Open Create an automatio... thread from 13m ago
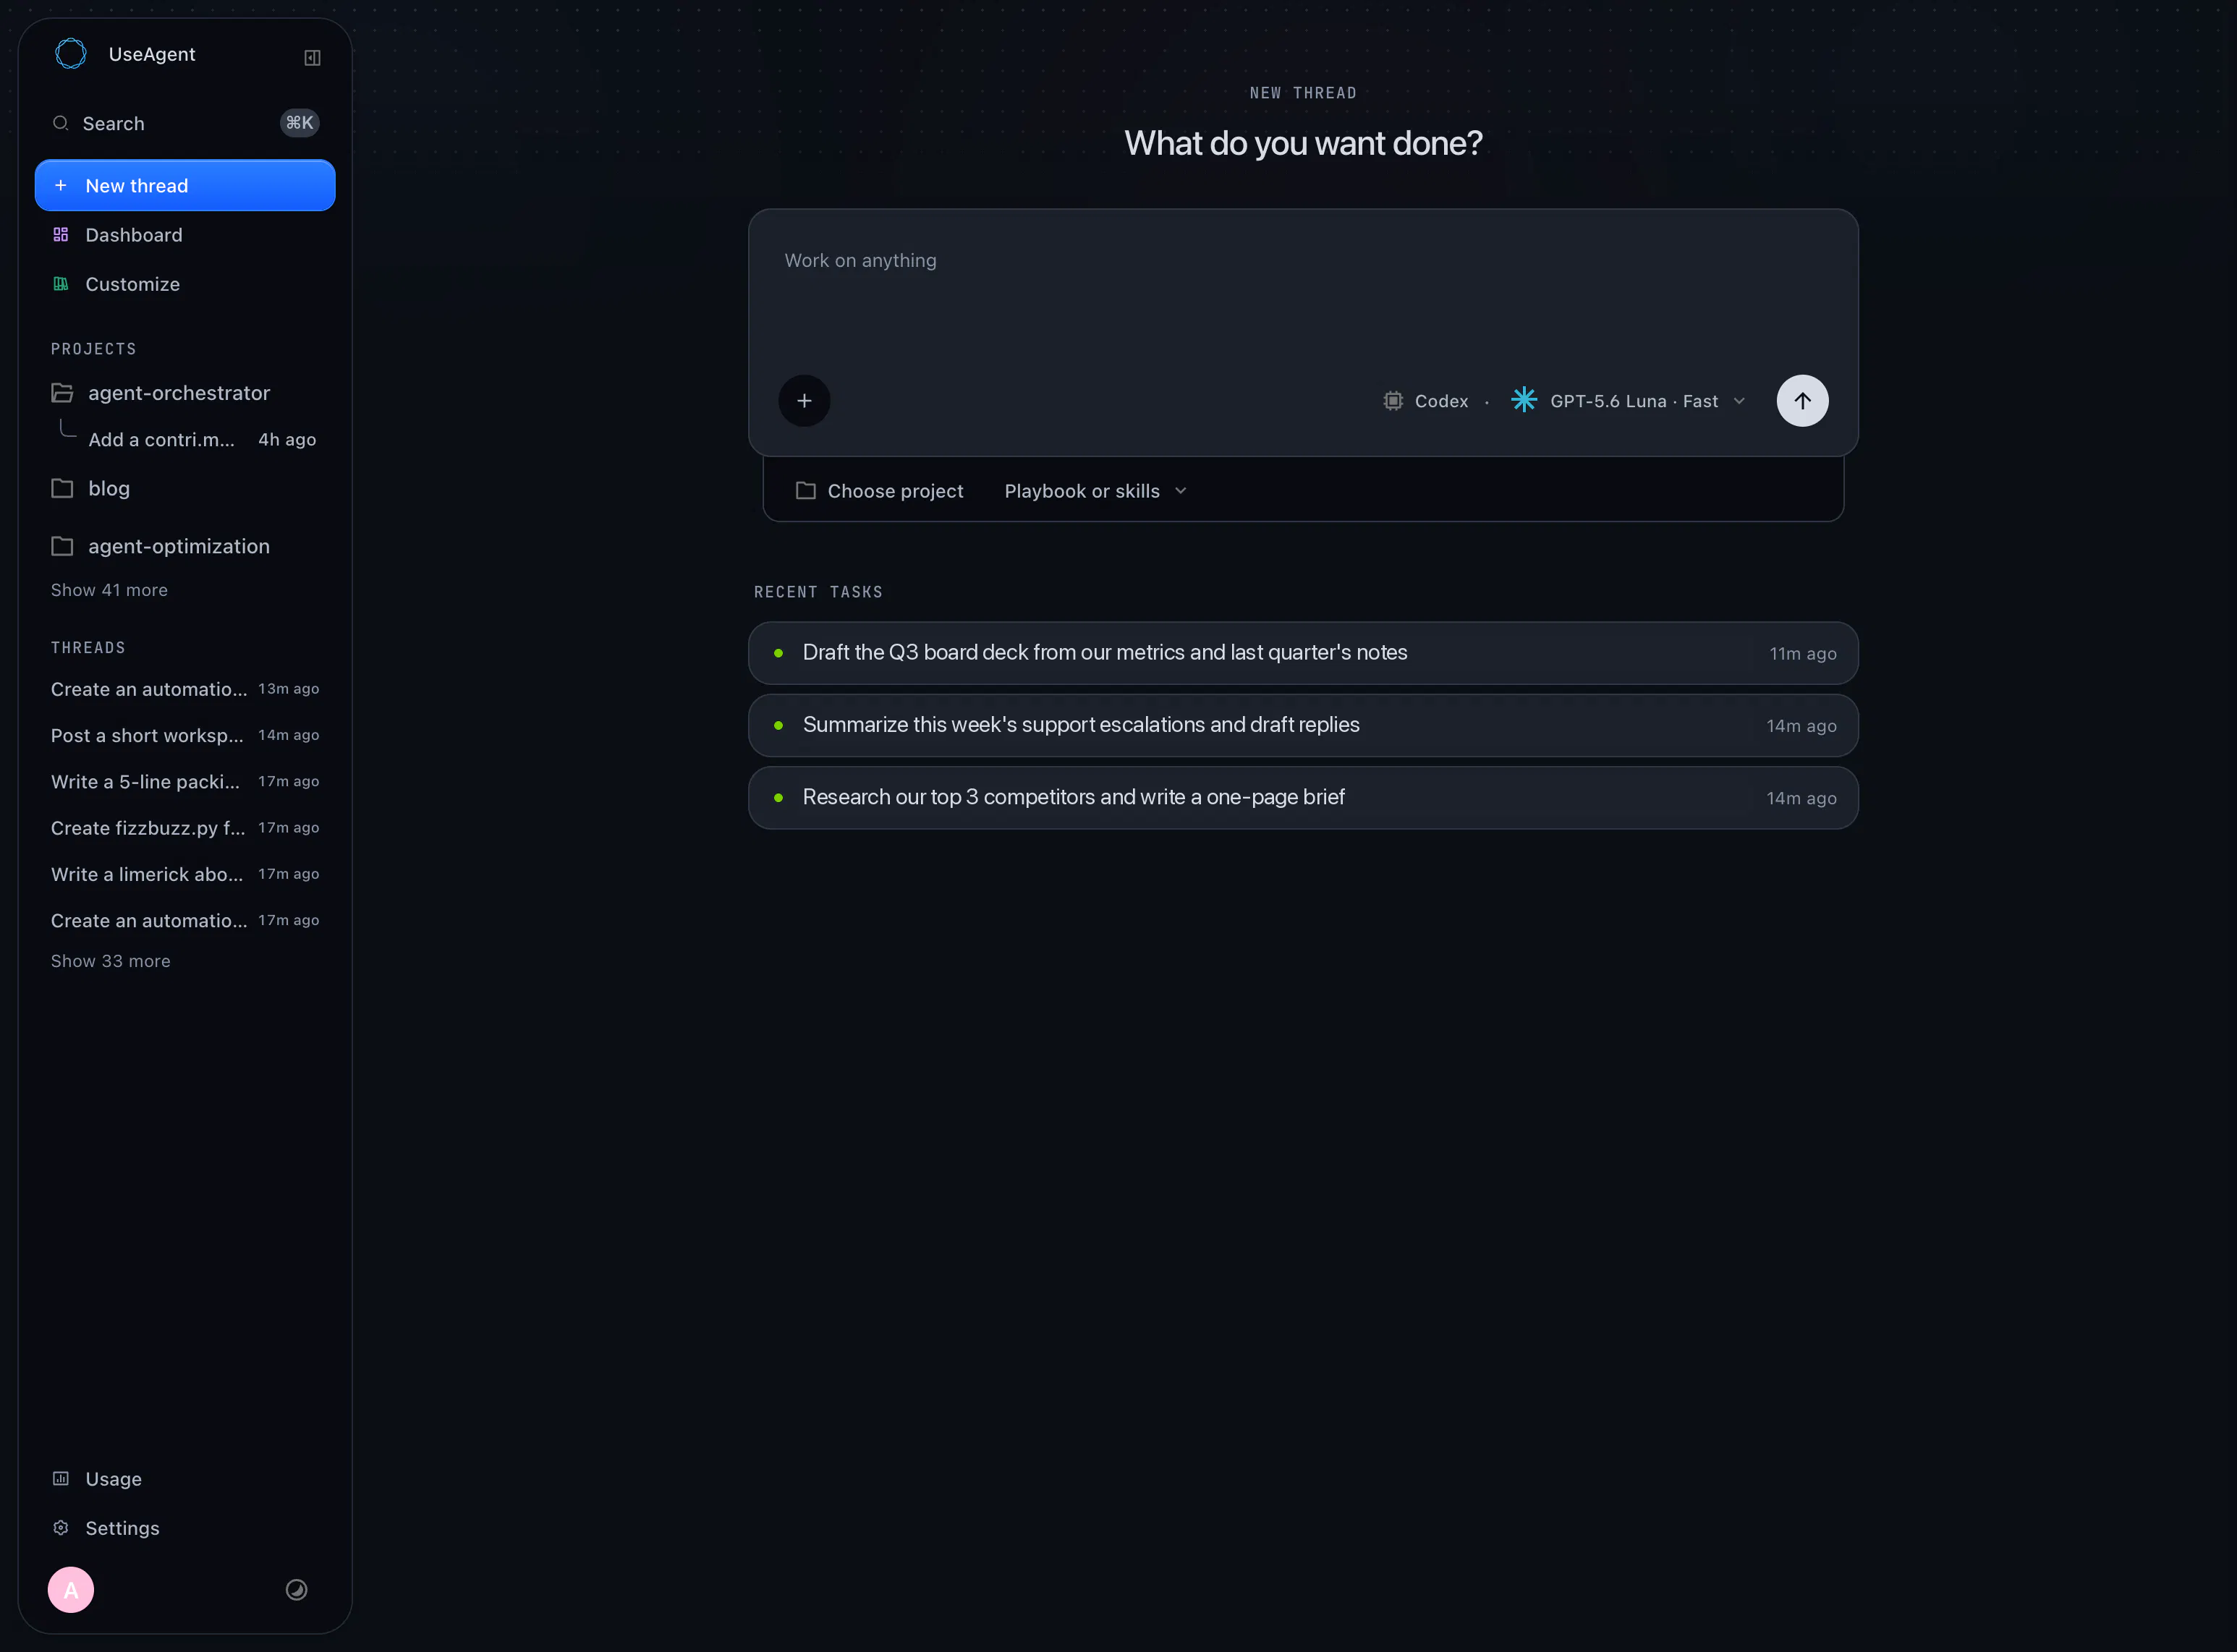Screen dimensions: 2237x1652 tap(185, 689)
